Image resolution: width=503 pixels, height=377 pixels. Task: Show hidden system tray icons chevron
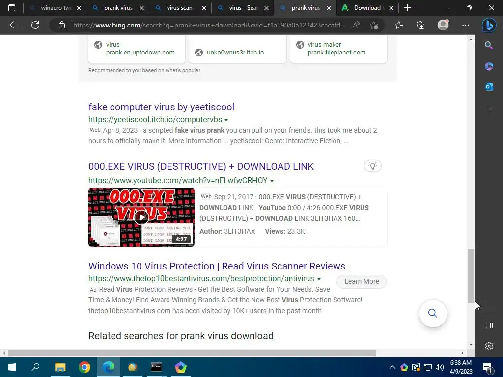392,367
